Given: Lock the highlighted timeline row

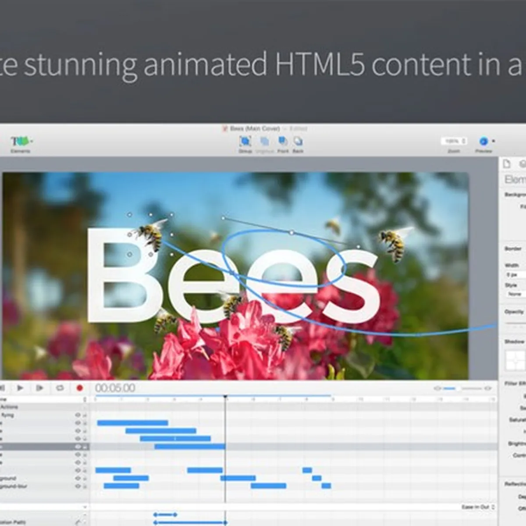Looking at the screenshot, I should point(85,447).
